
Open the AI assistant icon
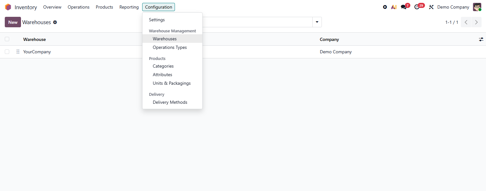pyautogui.click(x=394, y=7)
